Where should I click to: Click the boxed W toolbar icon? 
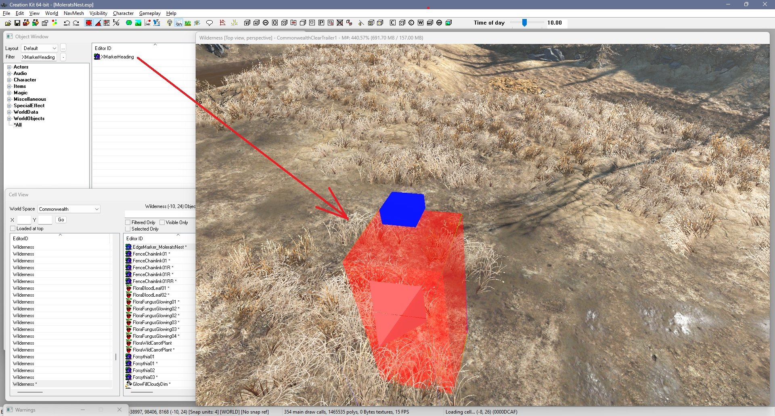click(421, 23)
